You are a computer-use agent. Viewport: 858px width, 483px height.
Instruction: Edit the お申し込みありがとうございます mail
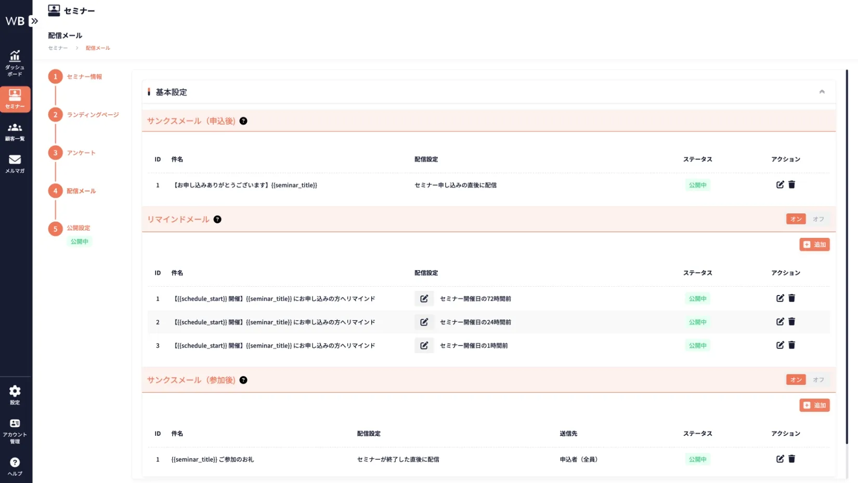pos(780,184)
